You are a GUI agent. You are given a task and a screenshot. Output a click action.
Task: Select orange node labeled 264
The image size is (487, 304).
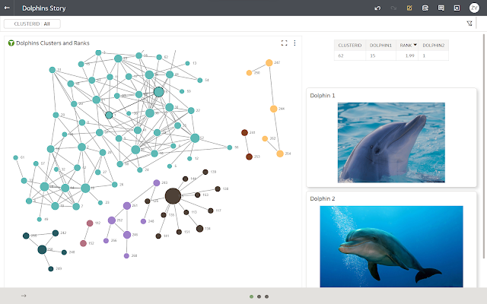[280, 154]
